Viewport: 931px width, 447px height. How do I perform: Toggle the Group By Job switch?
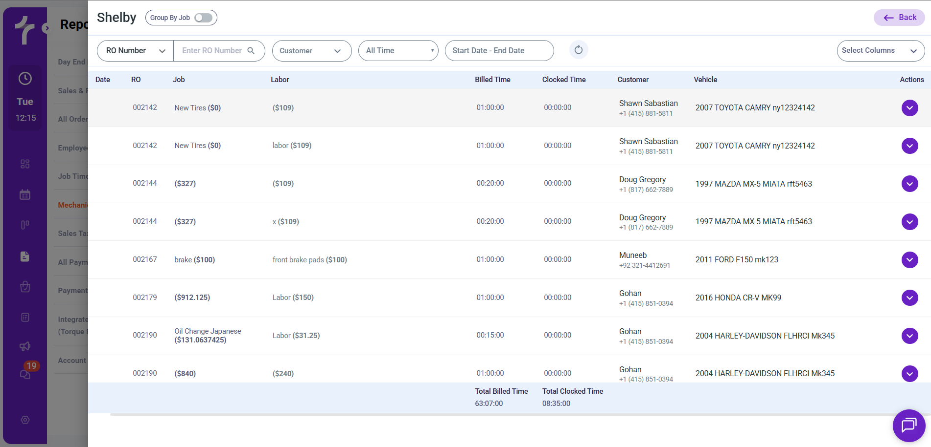point(203,18)
